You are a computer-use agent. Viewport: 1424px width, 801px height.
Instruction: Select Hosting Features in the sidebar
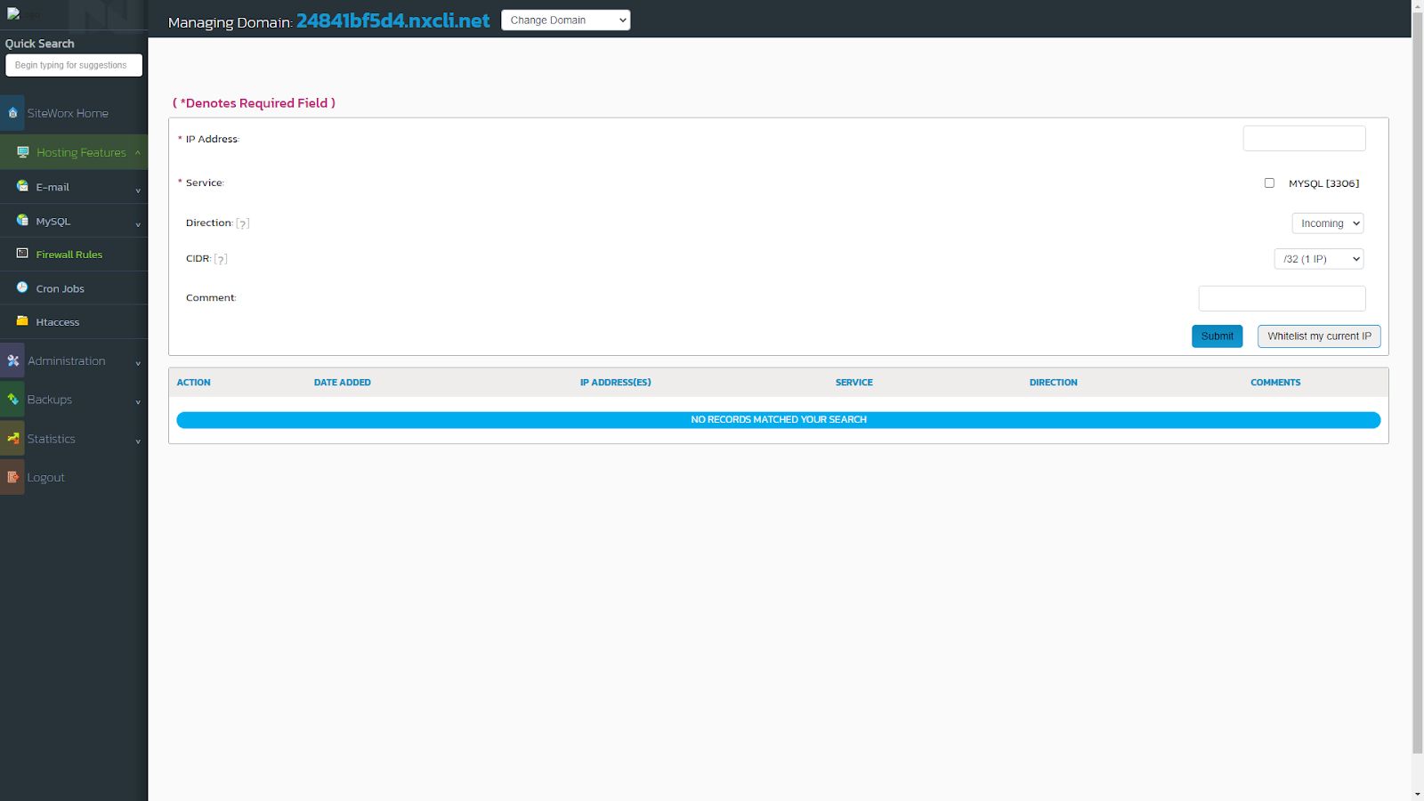[x=80, y=152]
